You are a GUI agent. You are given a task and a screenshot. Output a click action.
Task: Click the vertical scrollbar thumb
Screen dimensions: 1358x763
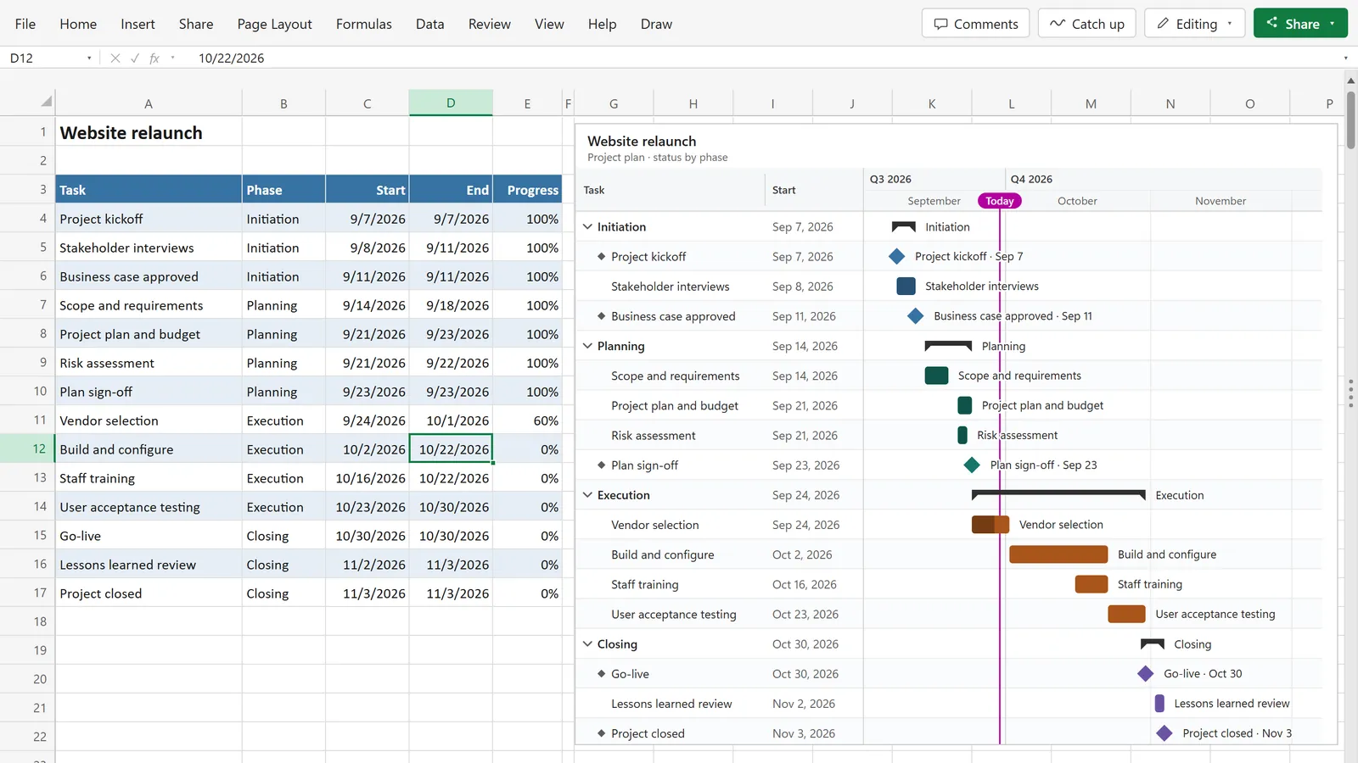1350,119
